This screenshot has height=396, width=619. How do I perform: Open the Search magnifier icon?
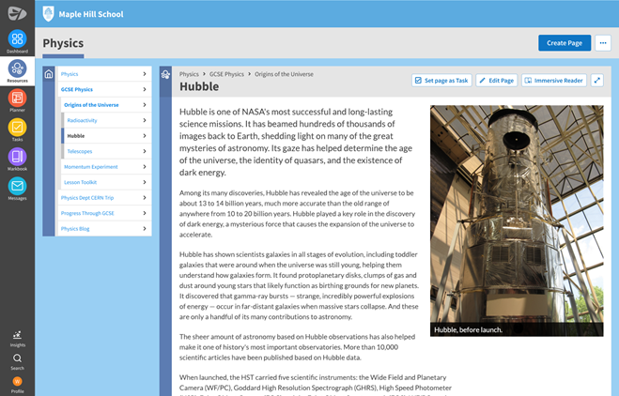coord(17,358)
